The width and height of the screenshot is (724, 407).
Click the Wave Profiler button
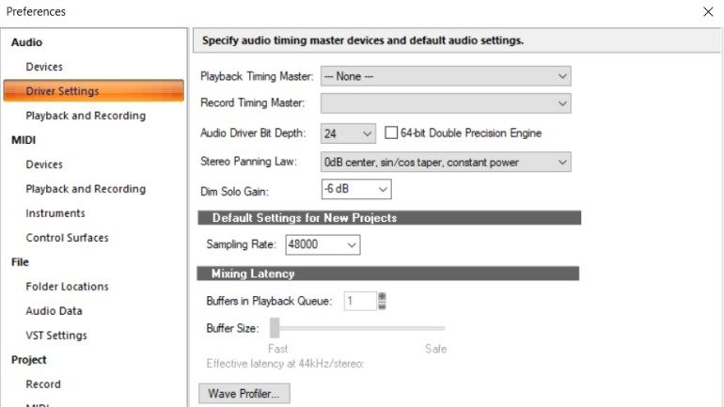pyautogui.click(x=244, y=393)
